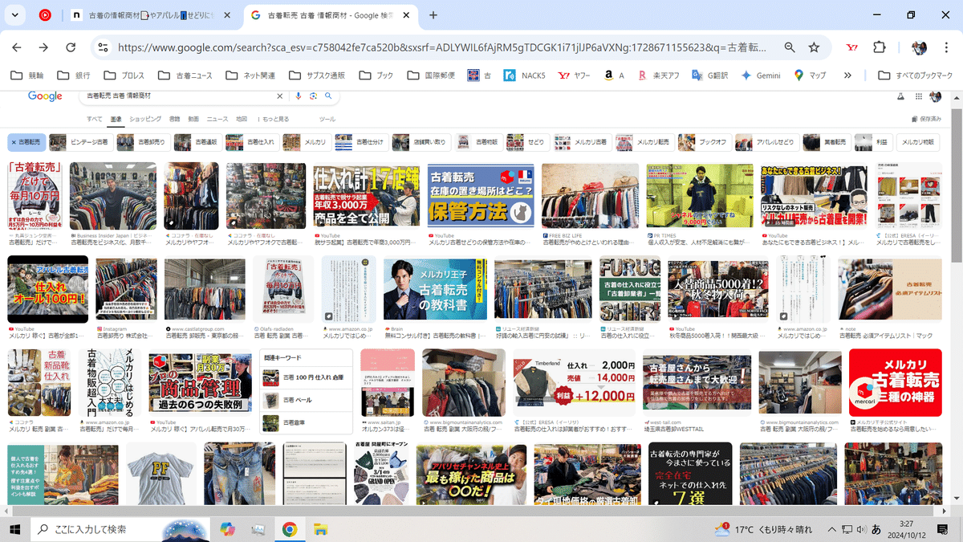
Task: Open the マップ bookmark
Action: 810,75
